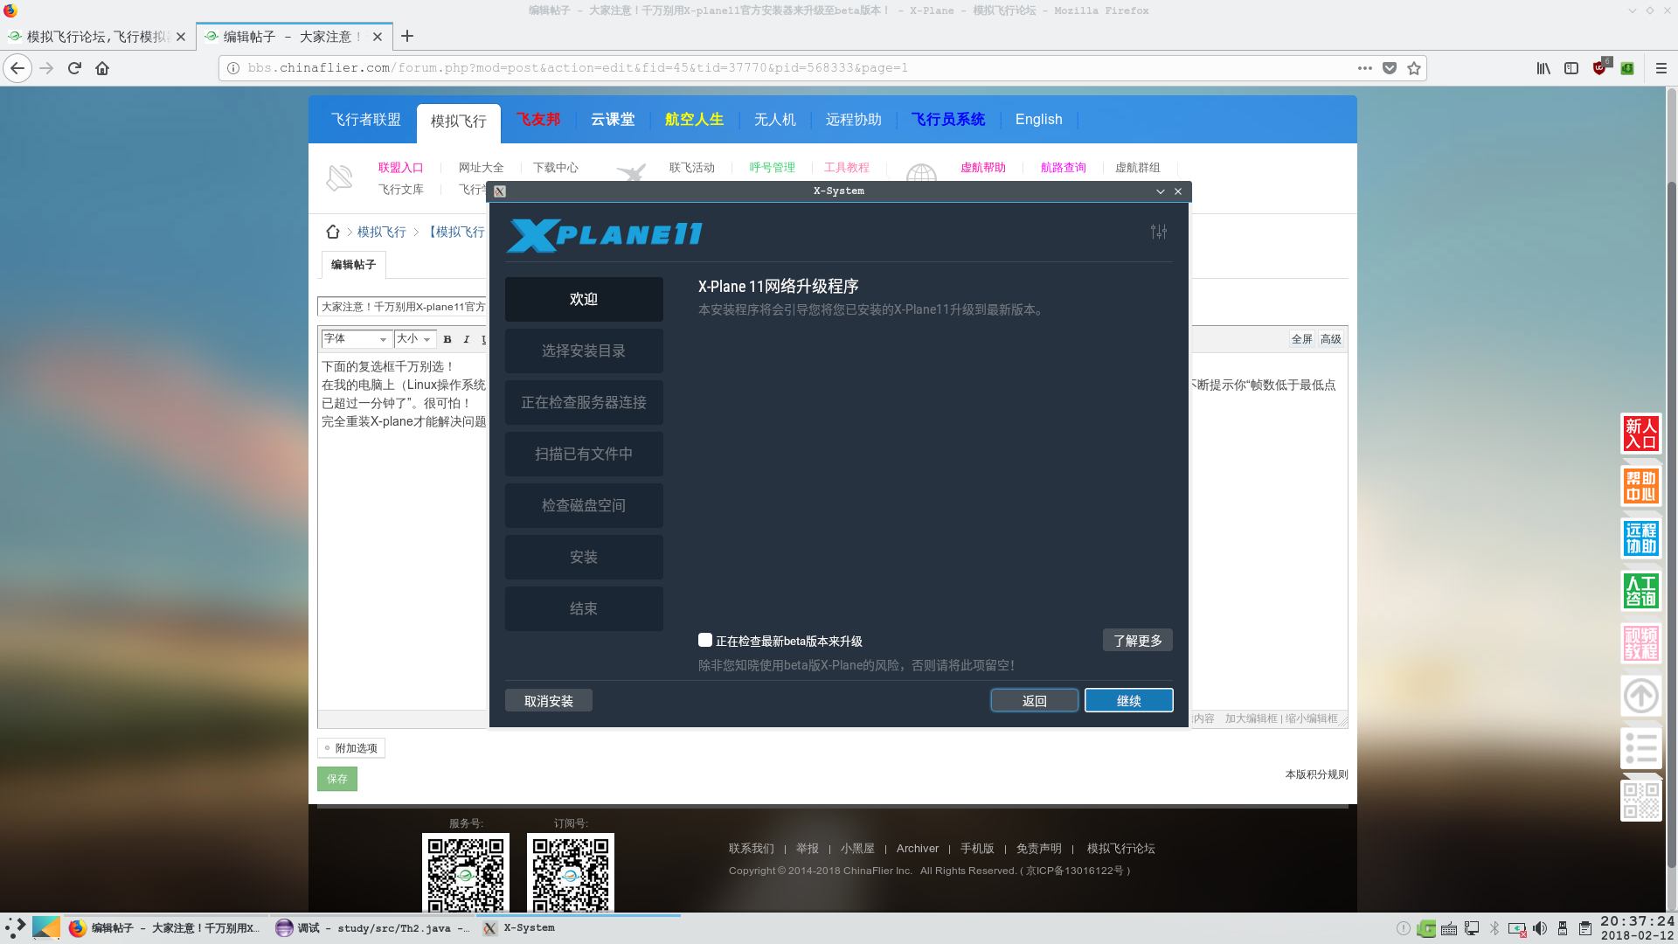This screenshot has height=944, width=1678.
Task: Open 人工咨询 side icon
Action: tap(1641, 591)
